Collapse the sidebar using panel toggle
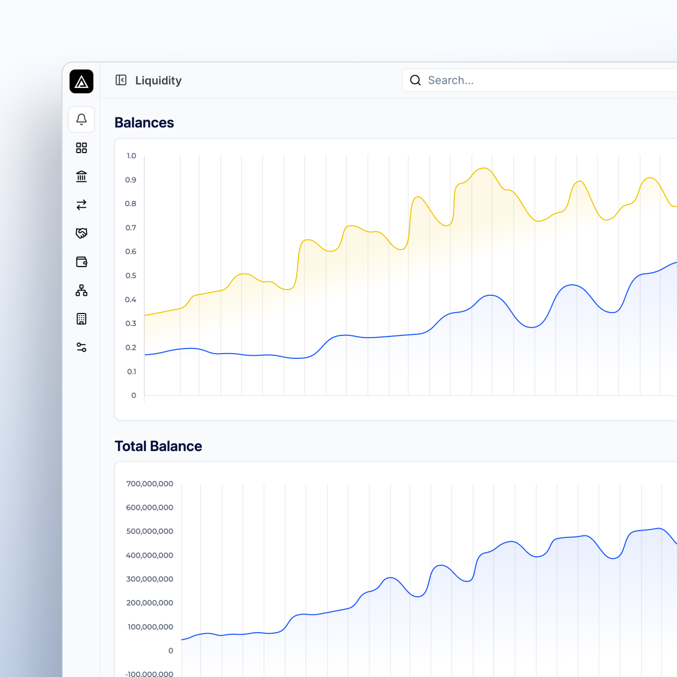Viewport: 677px width, 677px height. [x=121, y=80]
